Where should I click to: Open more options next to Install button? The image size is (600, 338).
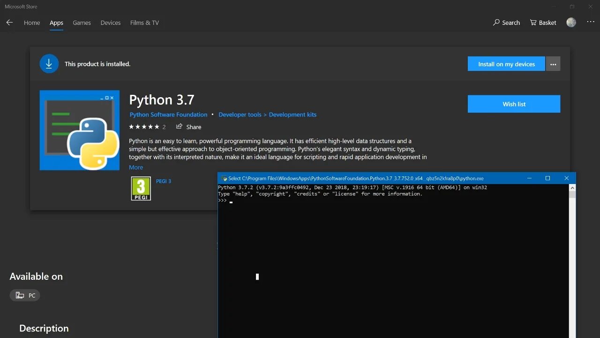coord(553,64)
